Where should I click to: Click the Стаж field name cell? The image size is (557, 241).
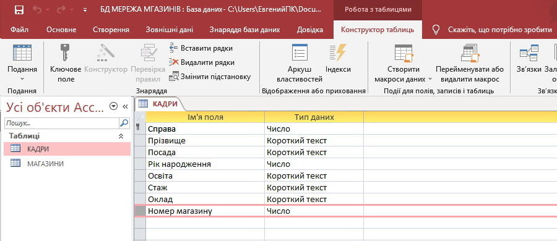[x=205, y=187]
